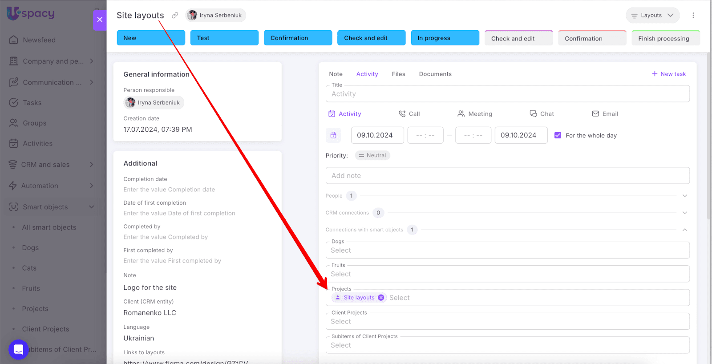Image resolution: width=712 pixels, height=364 pixels.
Task: Switch to the Documents tab
Action: (x=435, y=74)
